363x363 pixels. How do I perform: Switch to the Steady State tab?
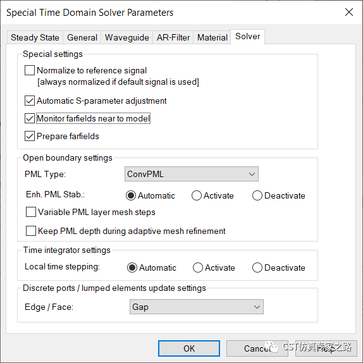click(x=35, y=37)
